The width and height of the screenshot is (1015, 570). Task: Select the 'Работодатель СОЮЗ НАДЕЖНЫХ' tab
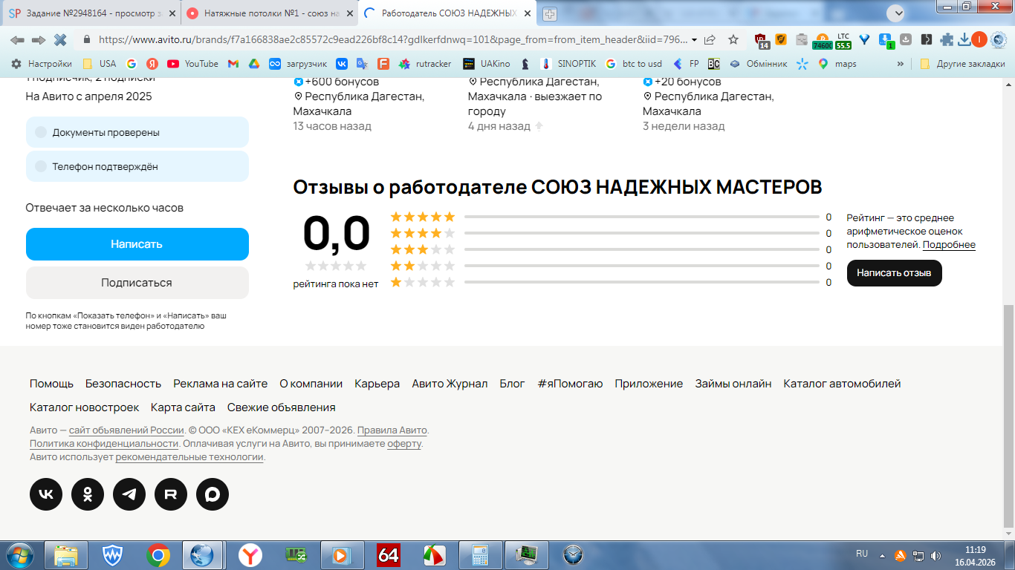[x=447, y=13]
